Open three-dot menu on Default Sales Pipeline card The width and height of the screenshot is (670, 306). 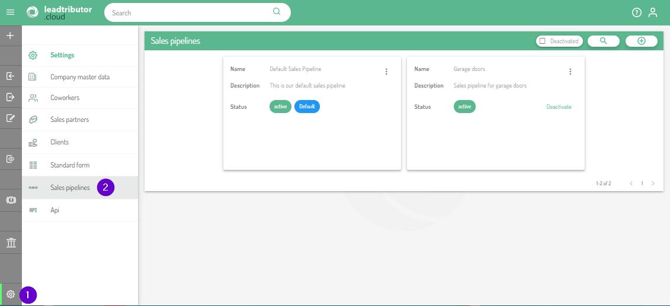386,72
